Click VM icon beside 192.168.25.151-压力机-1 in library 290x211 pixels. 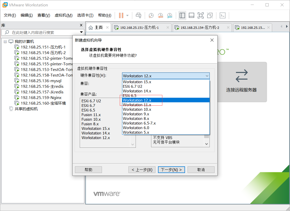click(17, 47)
